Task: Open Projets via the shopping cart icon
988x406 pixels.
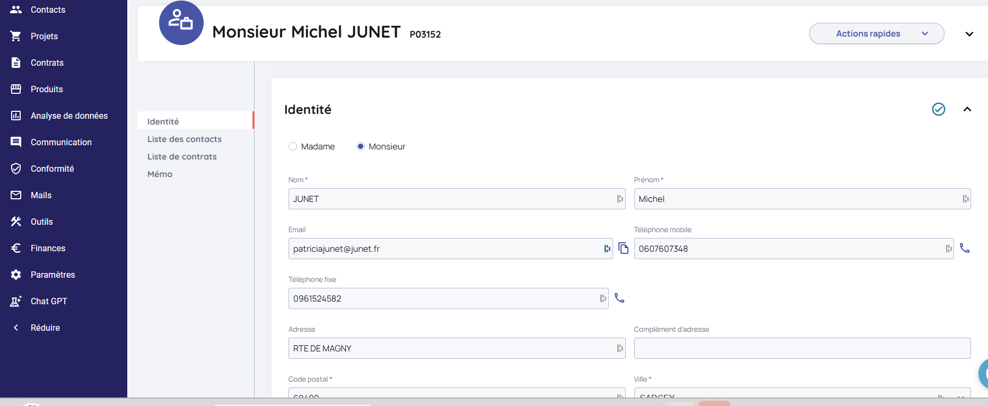Action: pyautogui.click(x=16, y=36)
